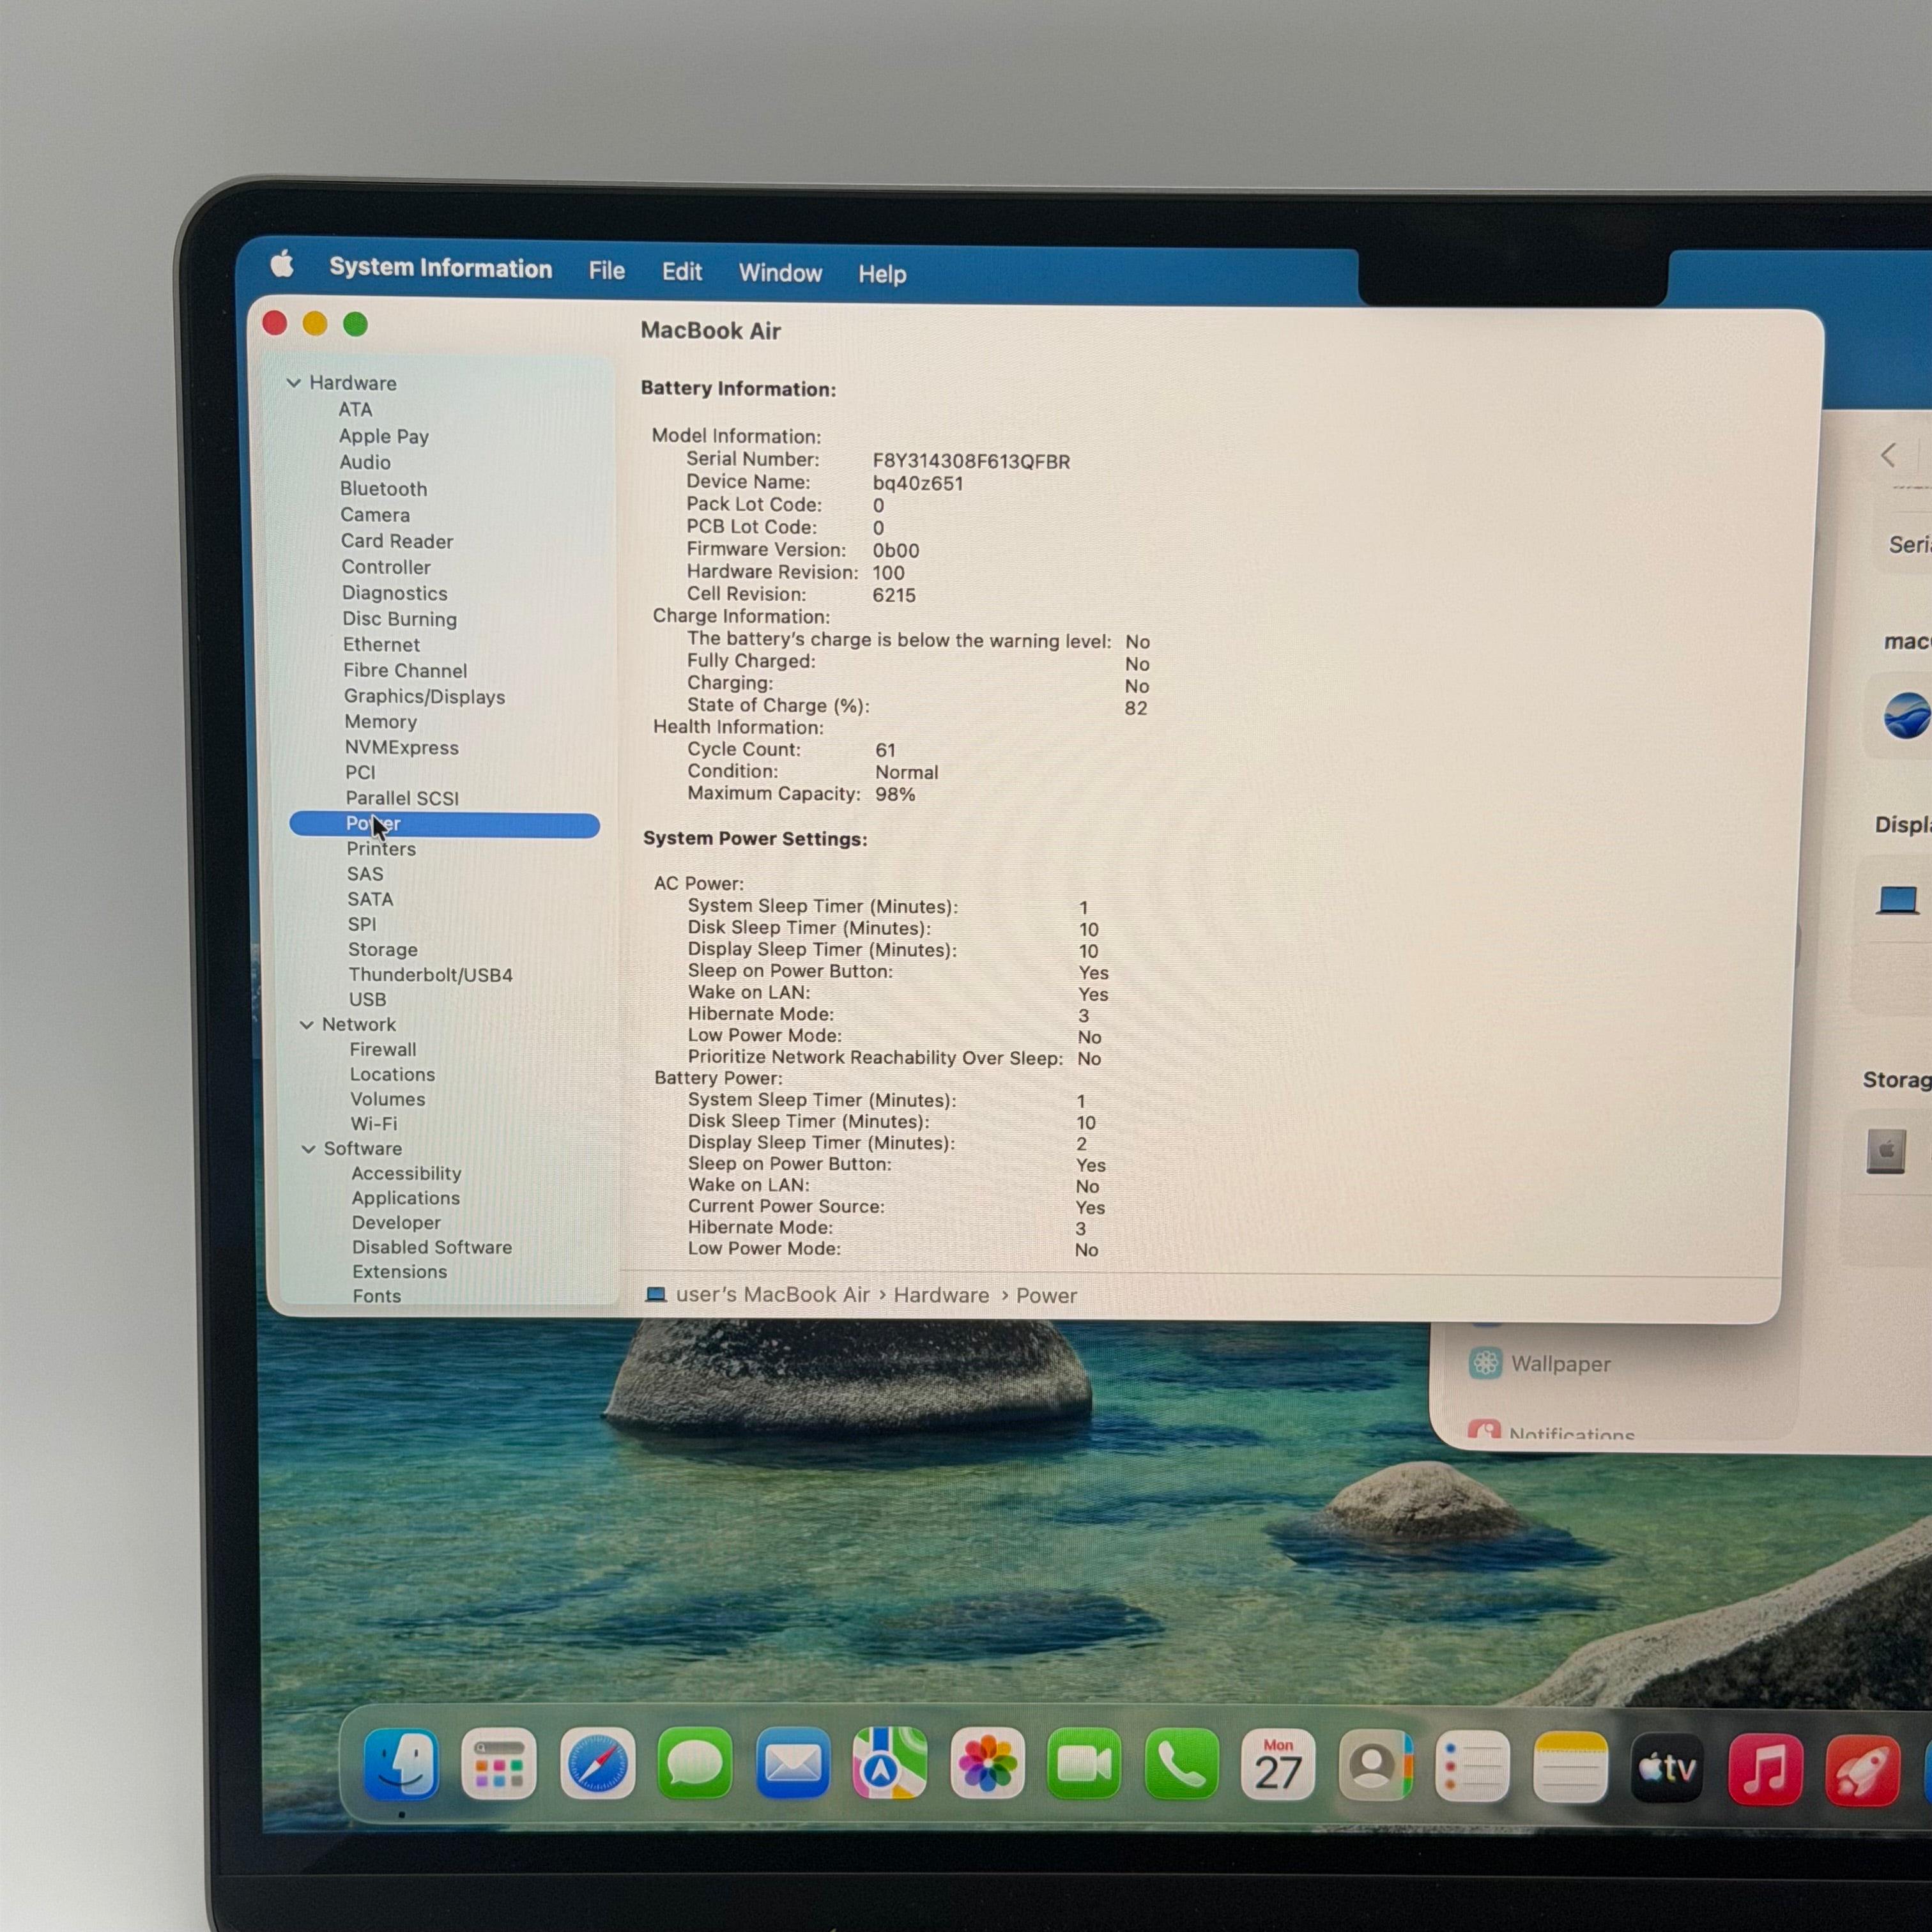1932x1932 pixels.
Task: Open the Edit menu
Action: 682,272
